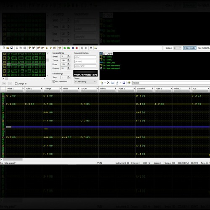This screenshot has width=210, height=210.
Task: Paste from clipboard using the main toolbar
Action: tap(25, 48)
